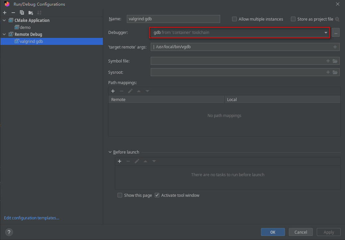Image resolution: width=345 pixels, height=240 pixels.
Task: Remove the selected configuration with the minus icon
Action: 13,13
